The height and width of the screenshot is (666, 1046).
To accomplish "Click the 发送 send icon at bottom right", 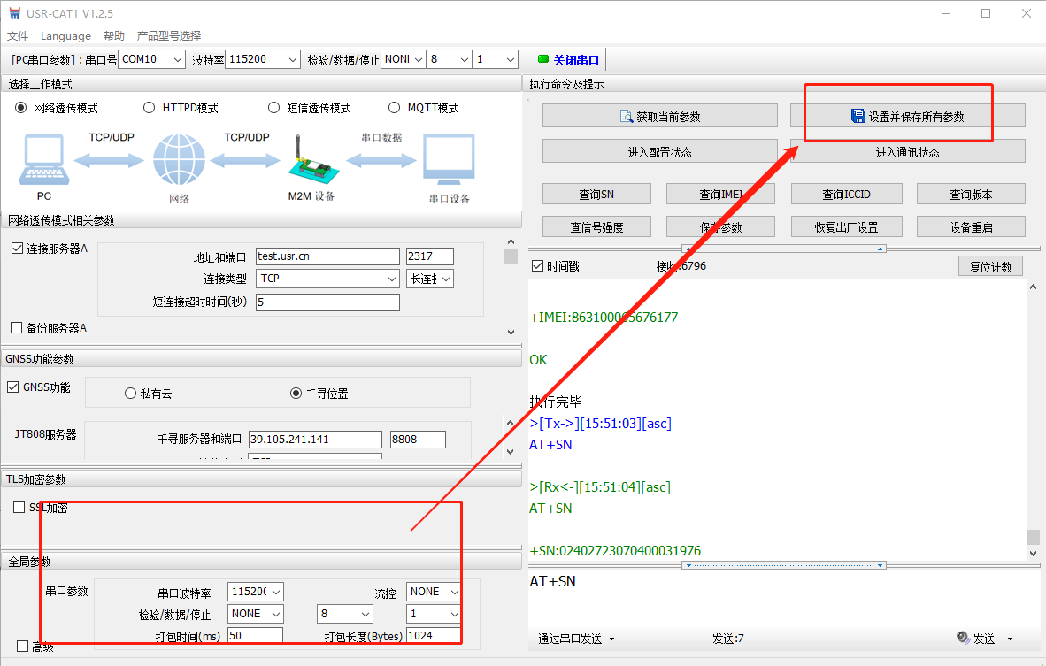I will [x=964, y=638].
